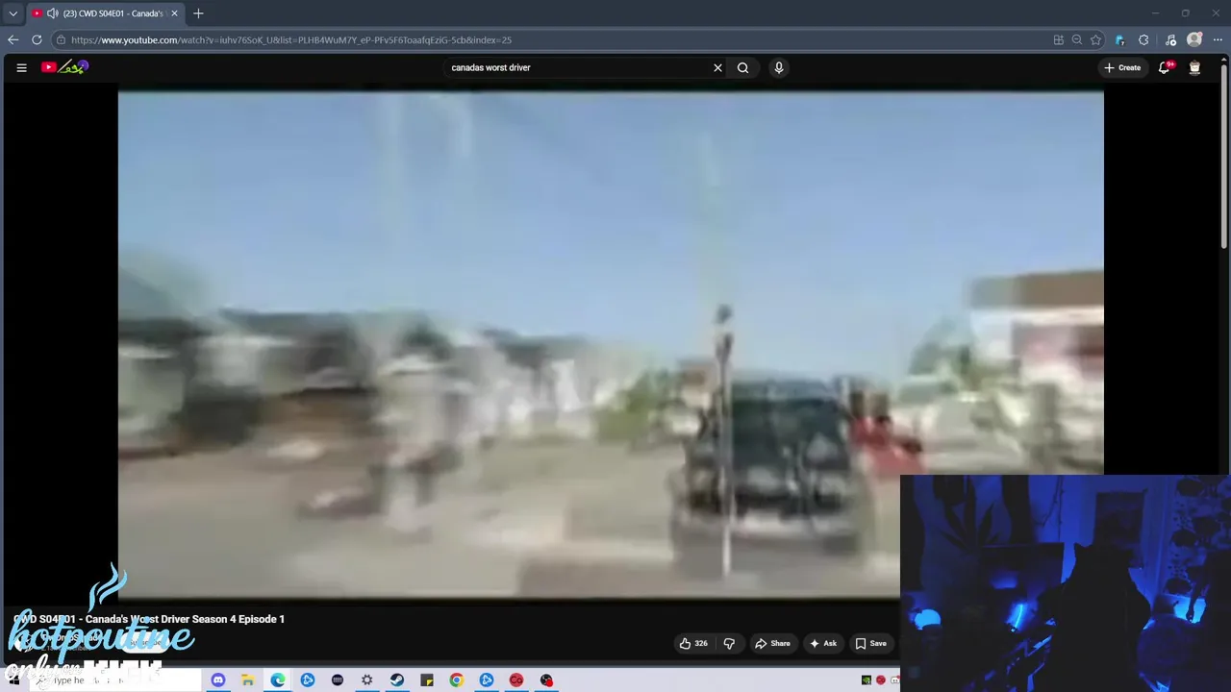The height and width of the screenshot is (692, 1231).
Task: Open Settings gear in taskbar
Action: 367,680
